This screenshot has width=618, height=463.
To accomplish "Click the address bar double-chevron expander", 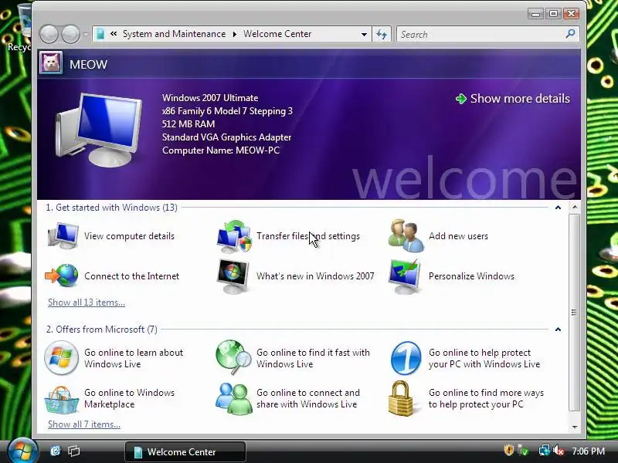I will 114,34.
